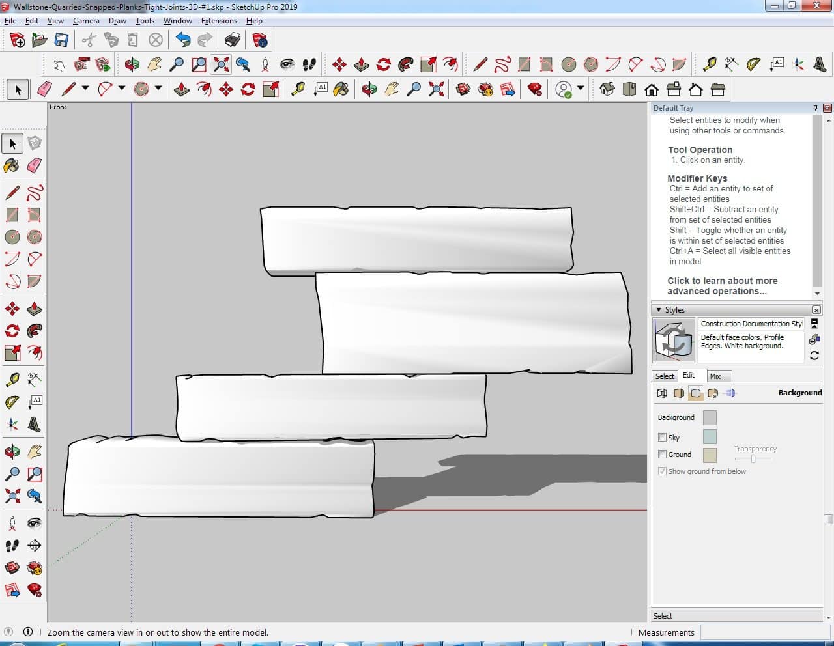The width and height of the screenshot is (834, 646).
Task: Select the Eraser tool in left toolbar
Action: click(35, 165)
